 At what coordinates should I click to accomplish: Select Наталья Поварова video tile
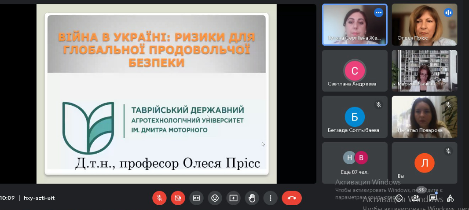[425, 117]
